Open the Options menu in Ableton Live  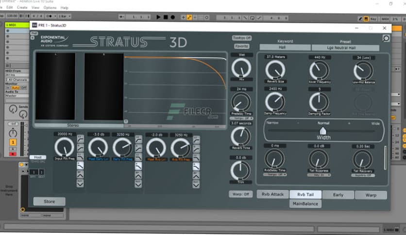[50, 8]
